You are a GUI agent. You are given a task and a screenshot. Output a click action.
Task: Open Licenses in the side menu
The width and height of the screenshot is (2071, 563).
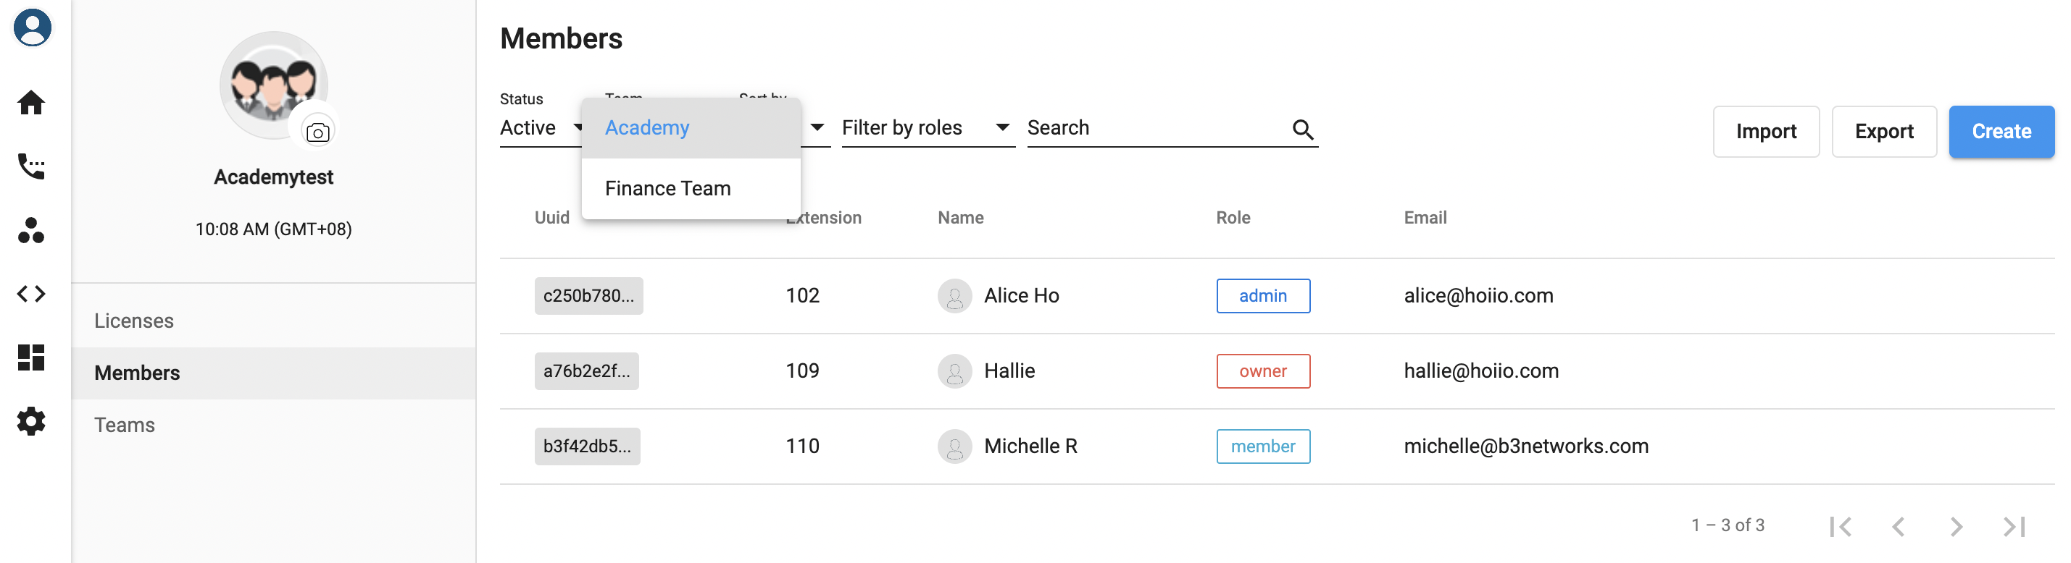(x=133, y=321)
